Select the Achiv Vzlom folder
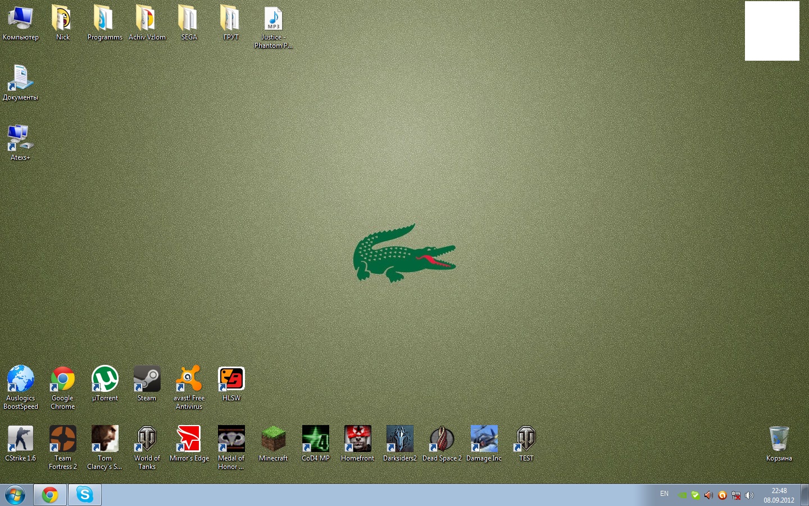809x506 pixels. (x=147, y=23)
